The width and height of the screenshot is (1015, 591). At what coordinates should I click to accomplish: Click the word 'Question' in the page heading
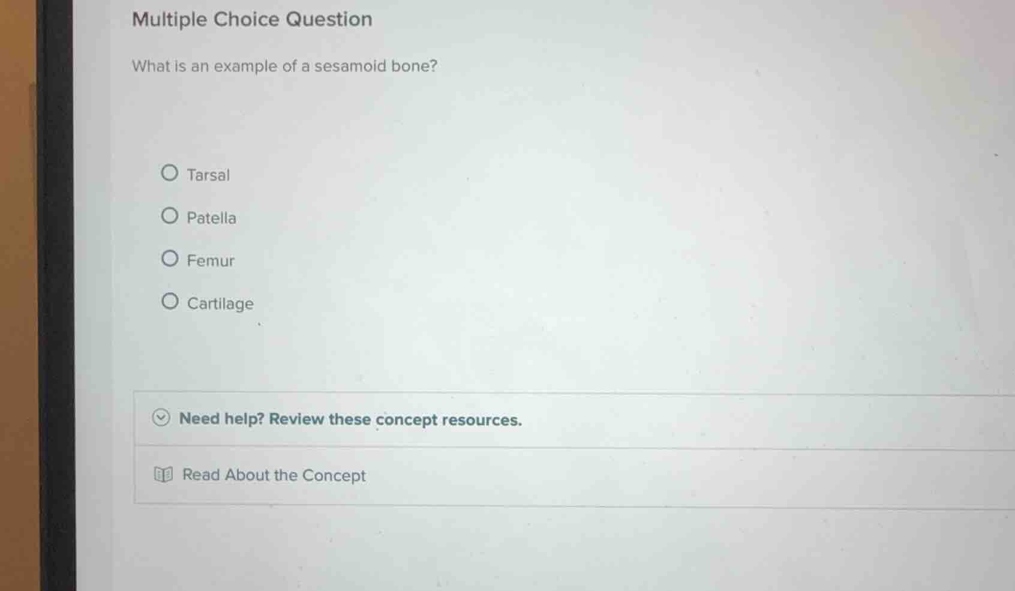[x=329, y=19]
